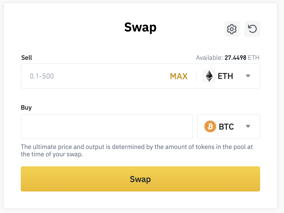
Task: Click the Ethereum diamond logo
Action: coord(209,76)
